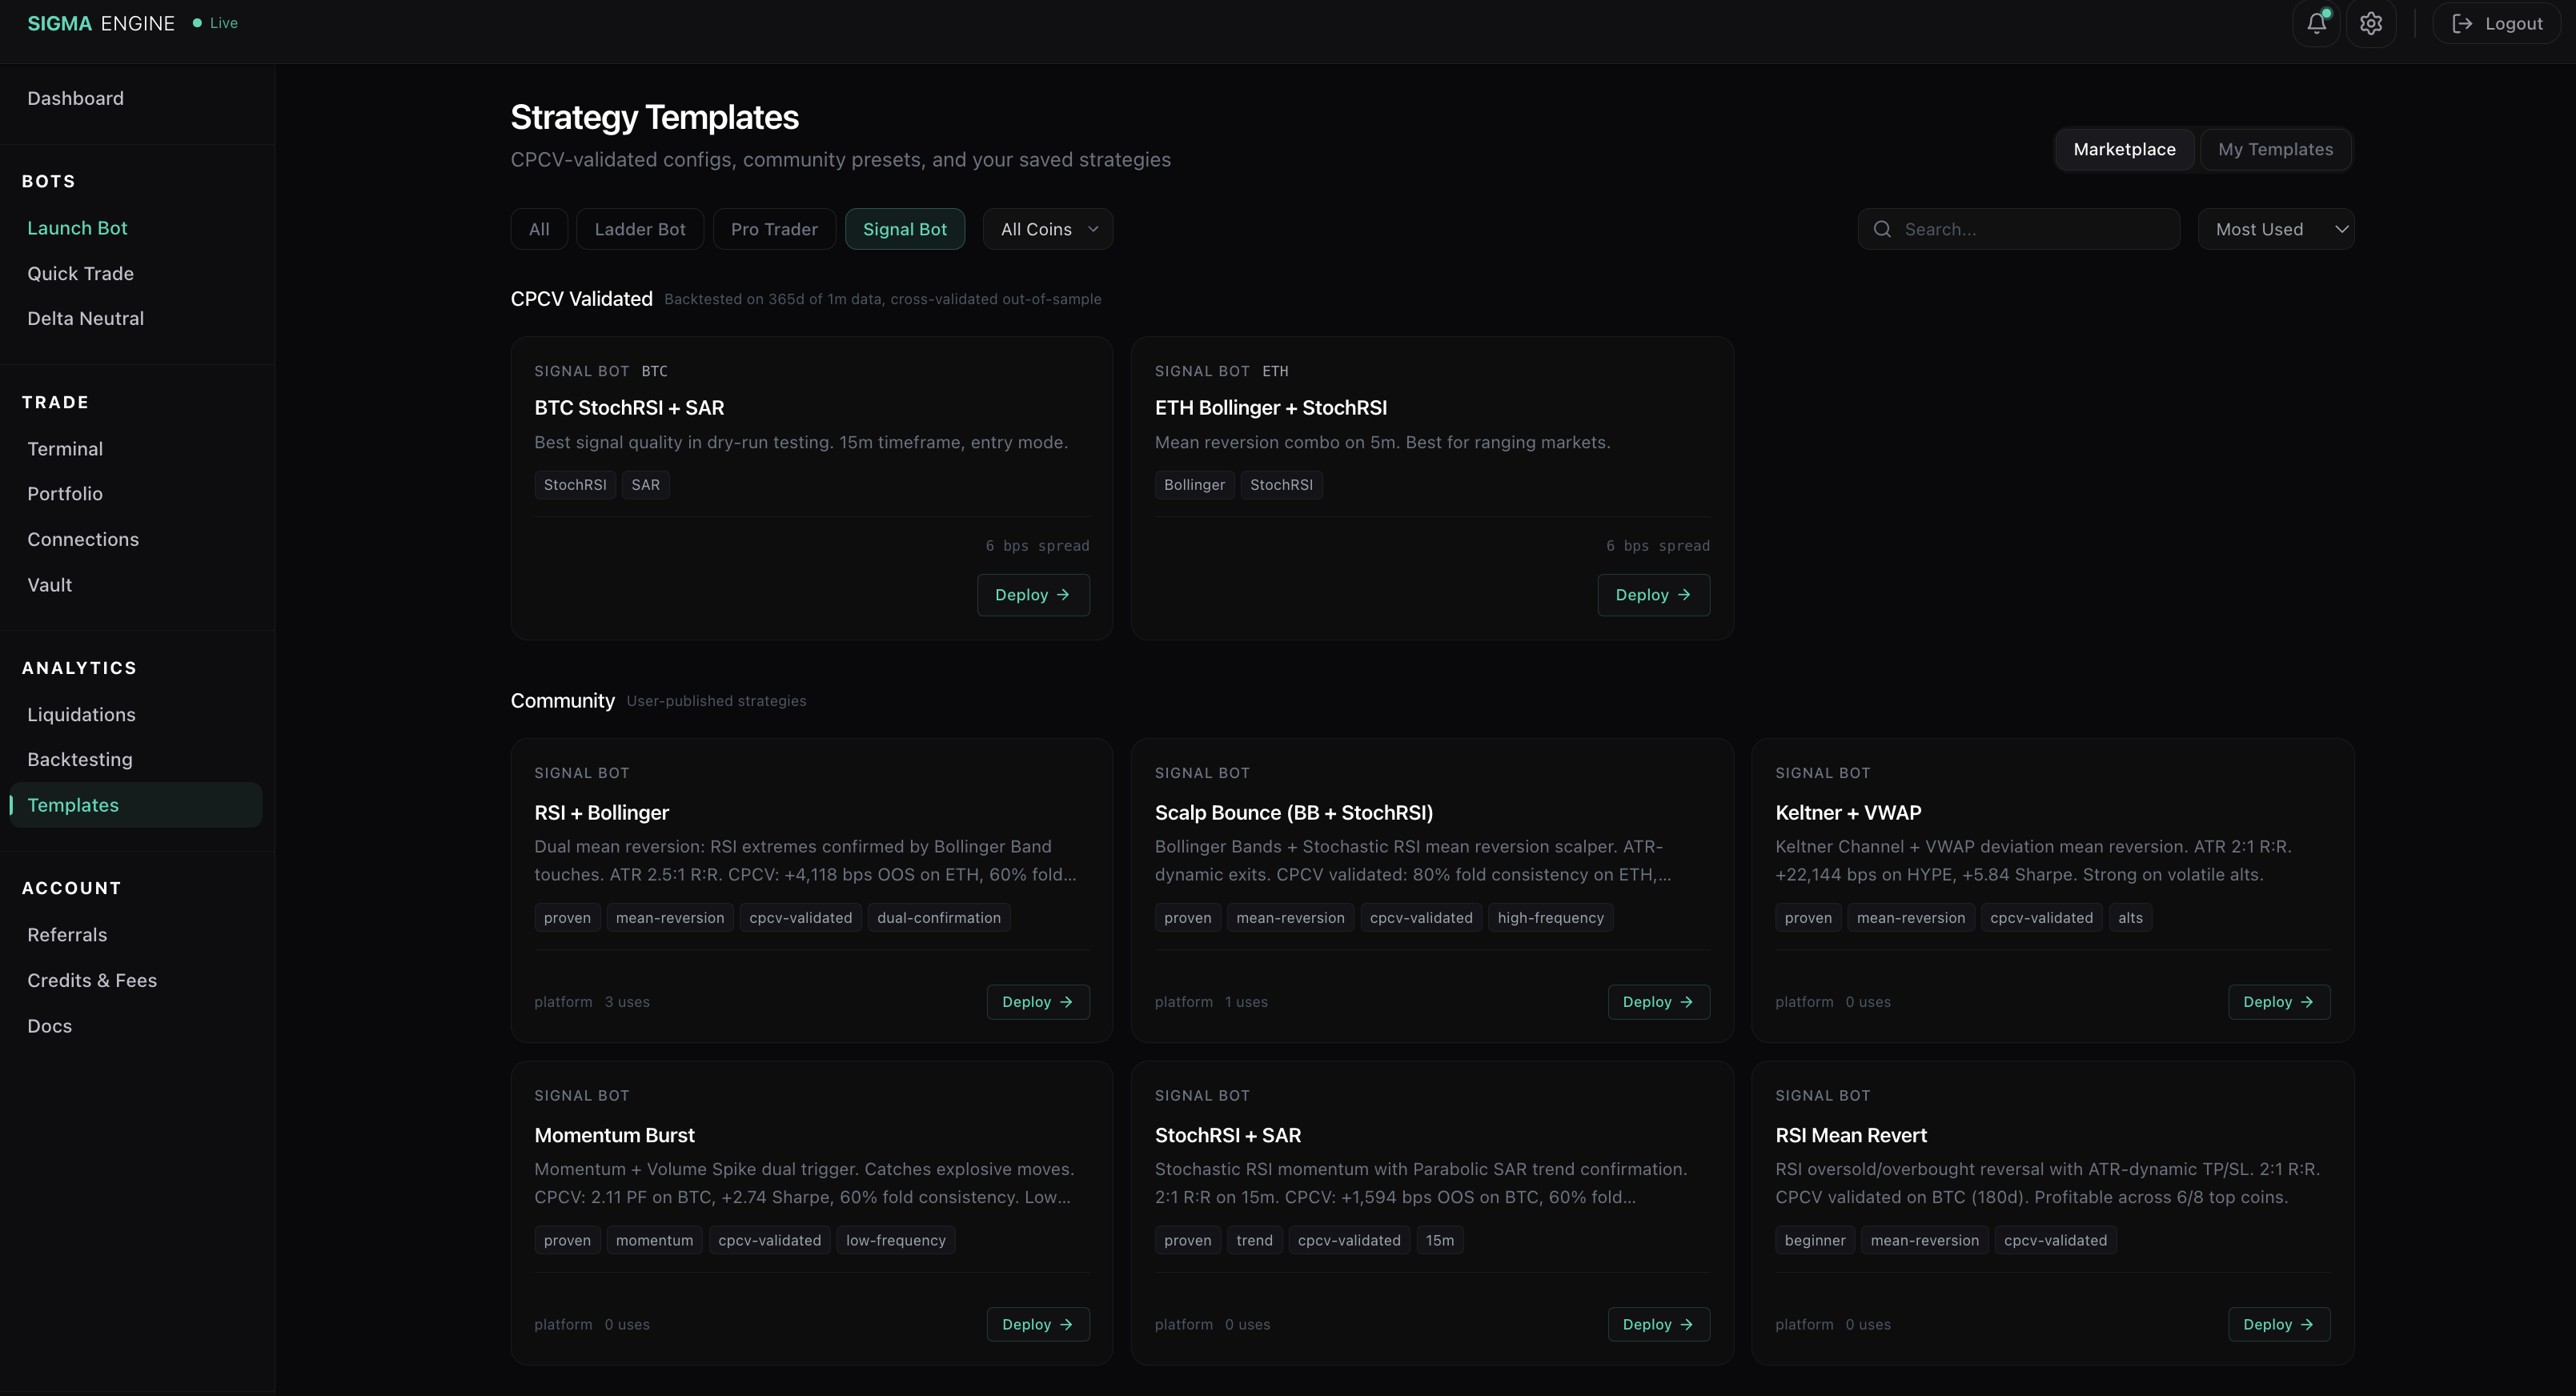
Task: Open Backtesting page
Action: tap(80, 759)
